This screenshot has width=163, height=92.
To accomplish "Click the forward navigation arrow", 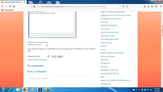I will [x=6, y=6].
